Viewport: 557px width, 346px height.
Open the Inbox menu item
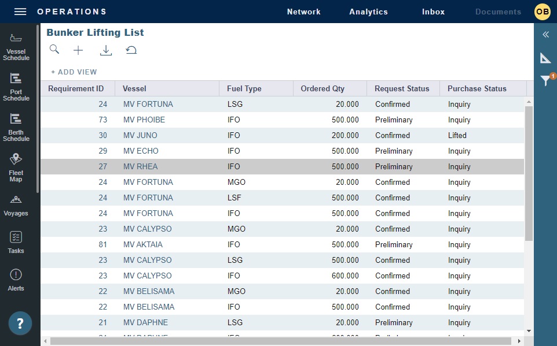[433, 12]
